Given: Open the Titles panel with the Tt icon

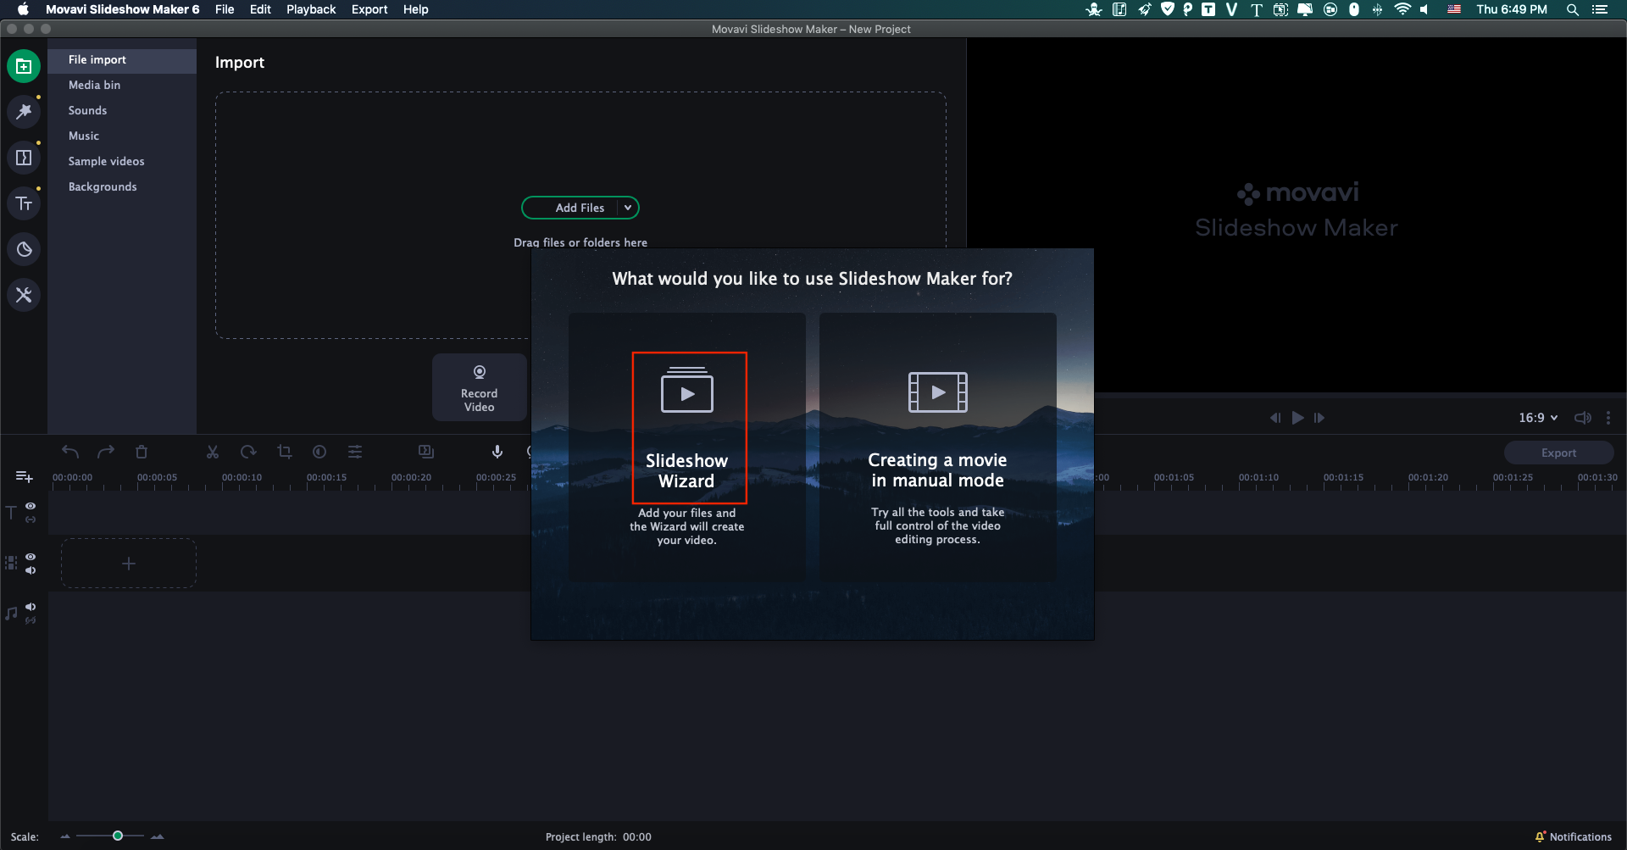Looking at the screenshot, I should 24,203.
